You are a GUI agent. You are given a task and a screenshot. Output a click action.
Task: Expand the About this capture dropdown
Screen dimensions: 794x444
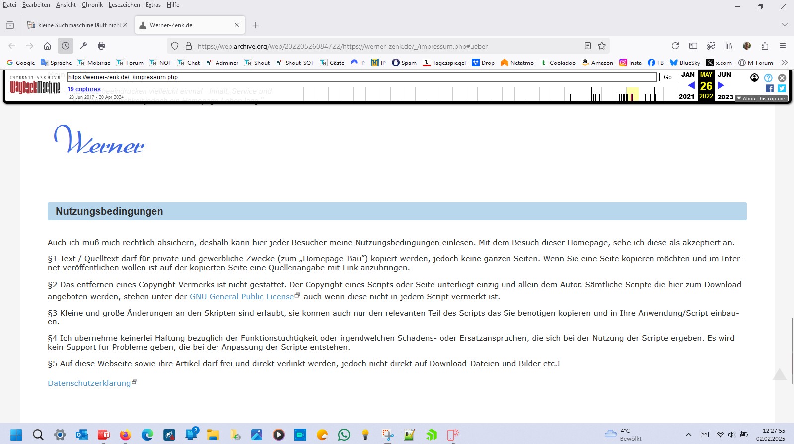[x=761, y=98]
